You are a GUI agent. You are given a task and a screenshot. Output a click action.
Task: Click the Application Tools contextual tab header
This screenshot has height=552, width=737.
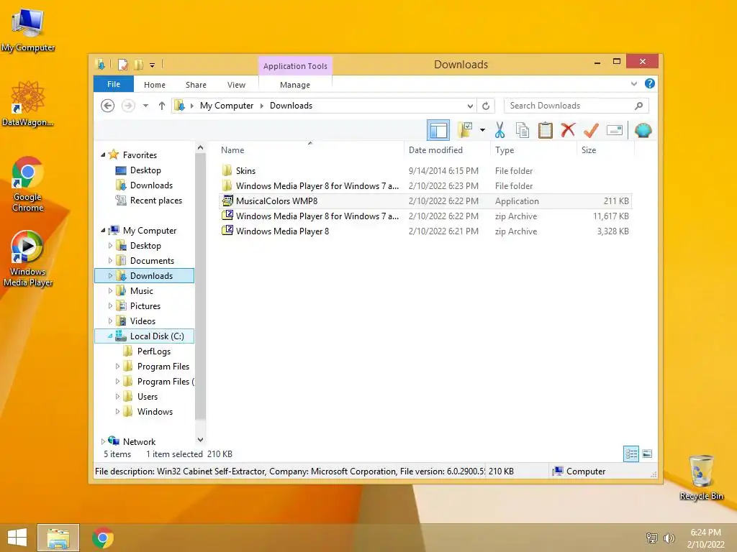click(295, 66)
